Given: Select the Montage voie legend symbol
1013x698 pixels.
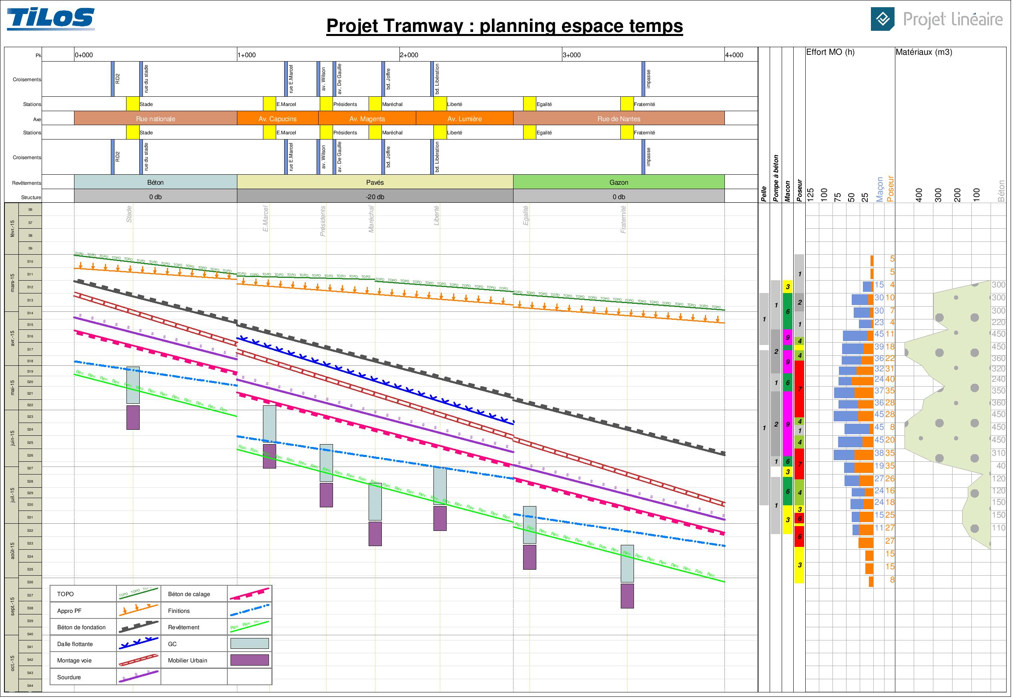Looking at the screenshot, I should pos(138,660).
